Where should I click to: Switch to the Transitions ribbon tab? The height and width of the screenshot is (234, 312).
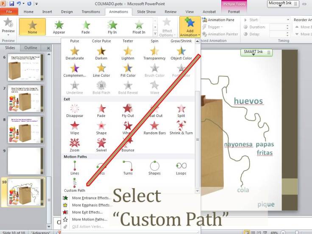click(x=91, y=12)
